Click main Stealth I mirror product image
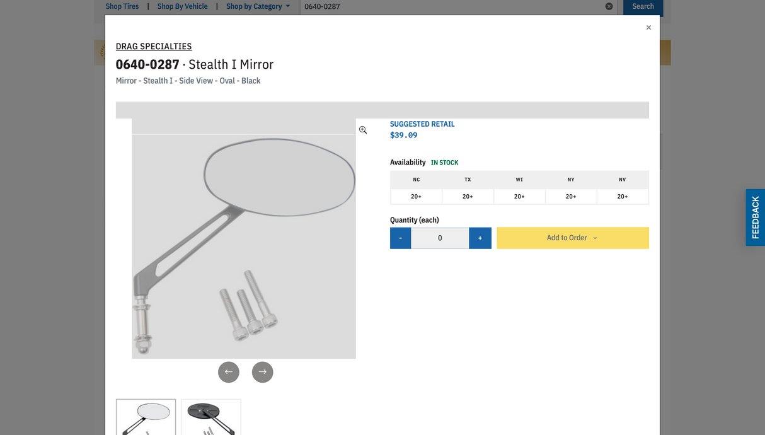765x435 pixels. point(244,238)
